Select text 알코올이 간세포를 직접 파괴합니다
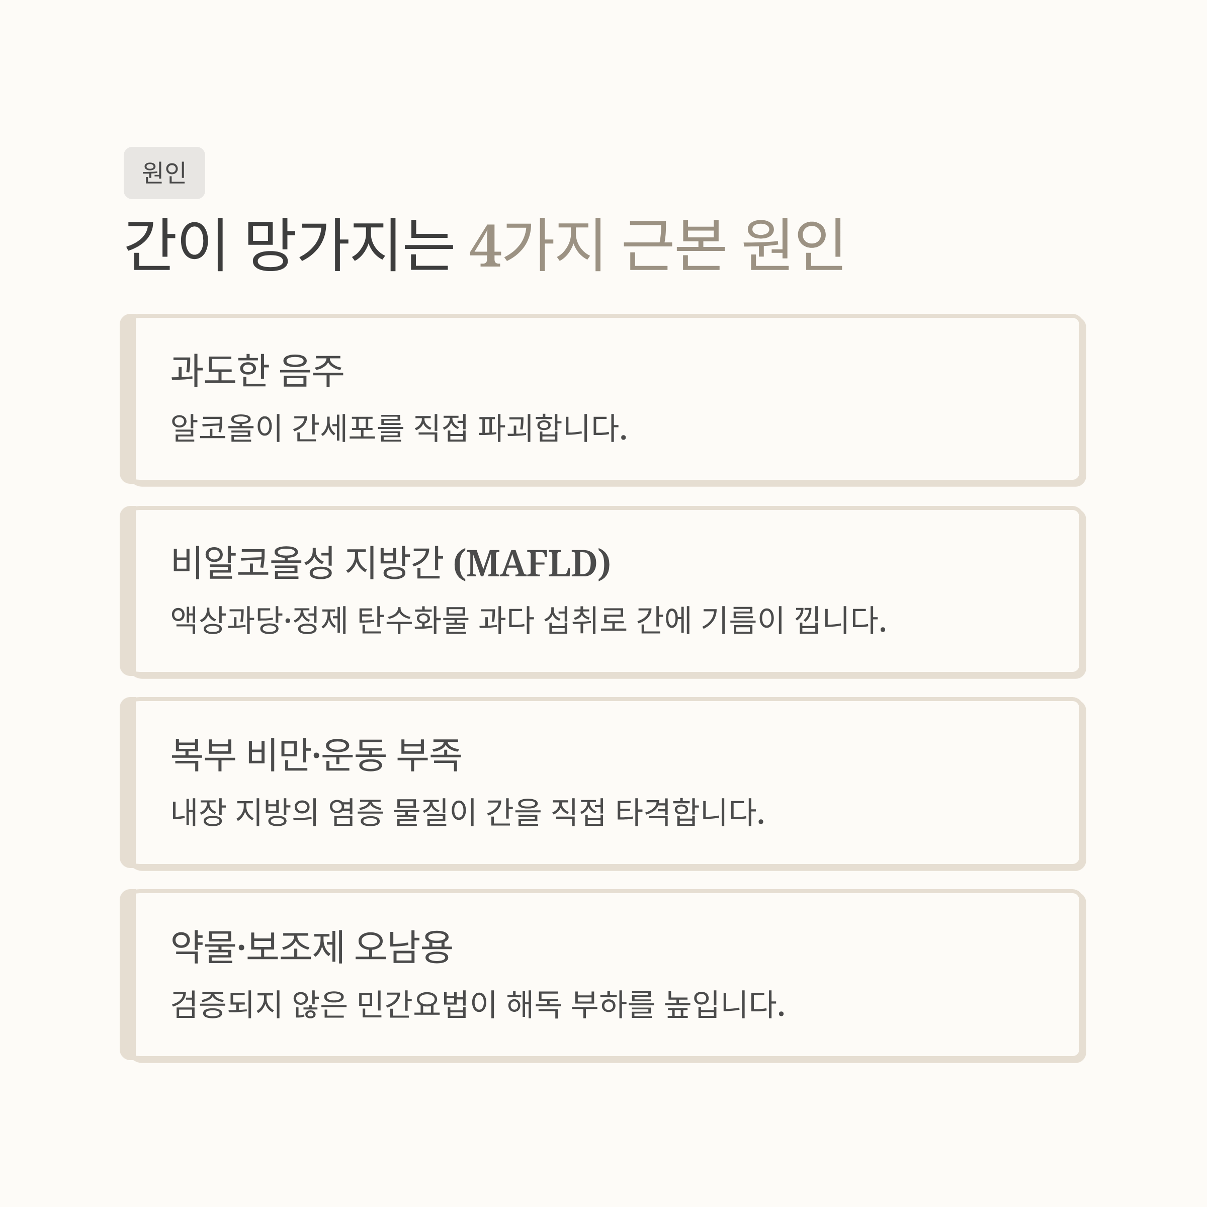 [399, 428]
